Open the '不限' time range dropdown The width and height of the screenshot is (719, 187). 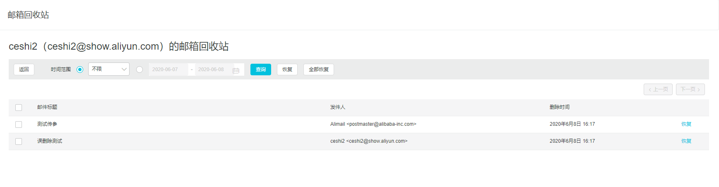coord(108,69)
